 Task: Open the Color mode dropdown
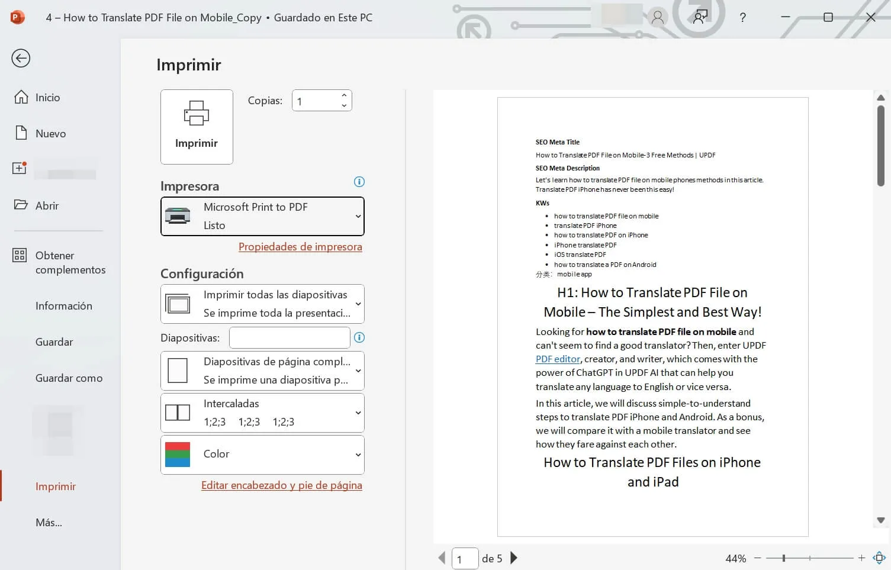pyautogui.click(x=262, y=455)
